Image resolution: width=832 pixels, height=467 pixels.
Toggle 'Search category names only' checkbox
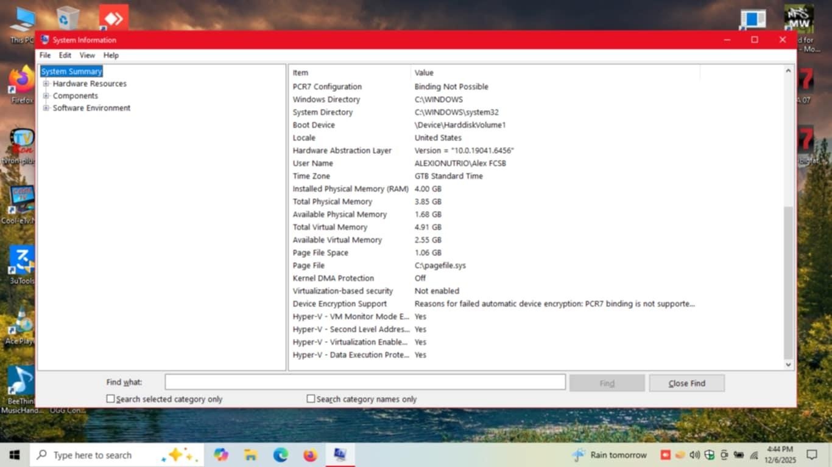coord(311,399)
